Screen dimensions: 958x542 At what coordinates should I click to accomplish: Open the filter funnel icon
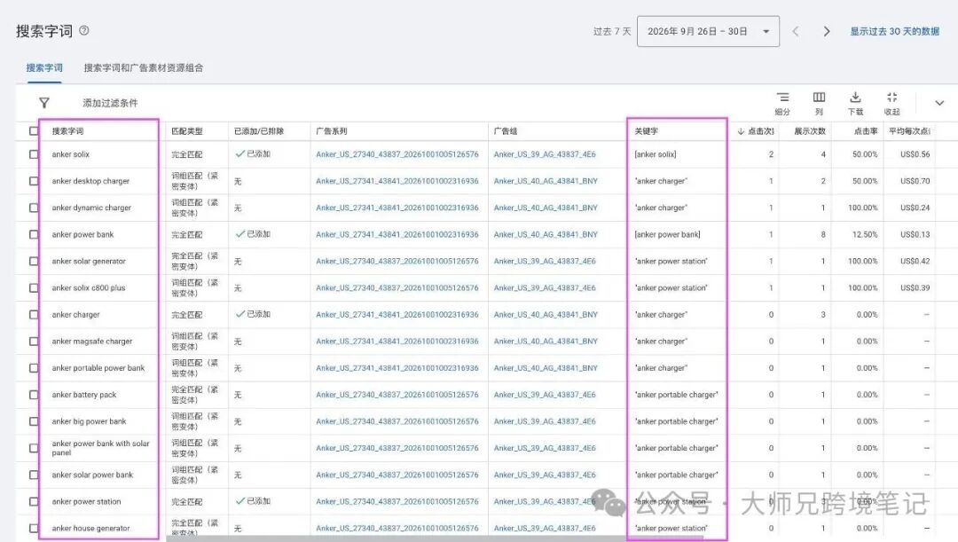coord(44,103)
